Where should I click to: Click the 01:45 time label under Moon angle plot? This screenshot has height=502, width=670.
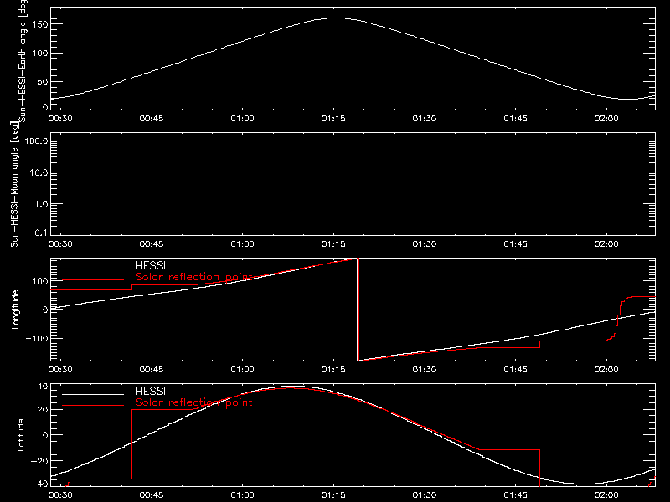tap(515, 244)
